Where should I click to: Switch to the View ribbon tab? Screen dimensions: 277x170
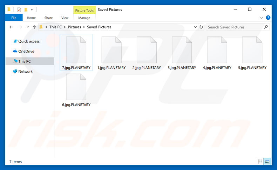tap(65, 18)
